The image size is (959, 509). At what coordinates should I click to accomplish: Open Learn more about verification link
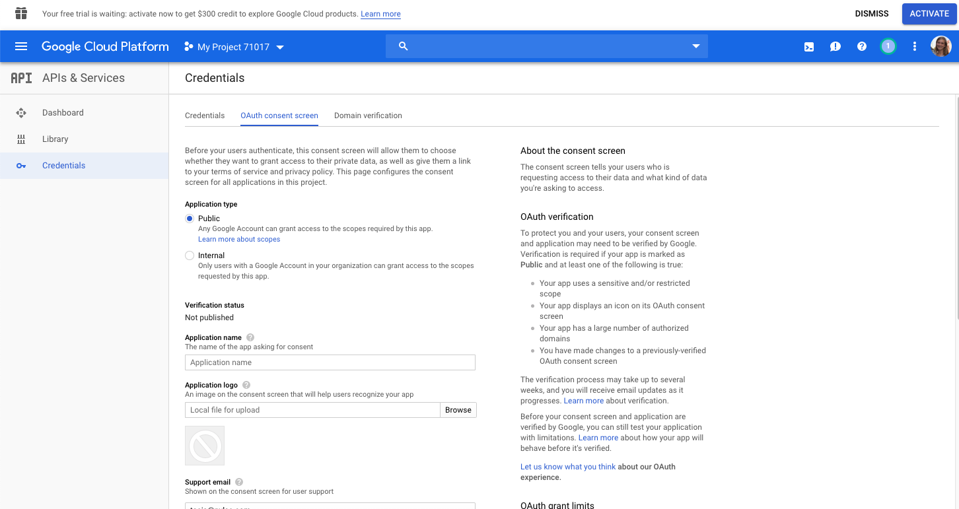point(583,401)
